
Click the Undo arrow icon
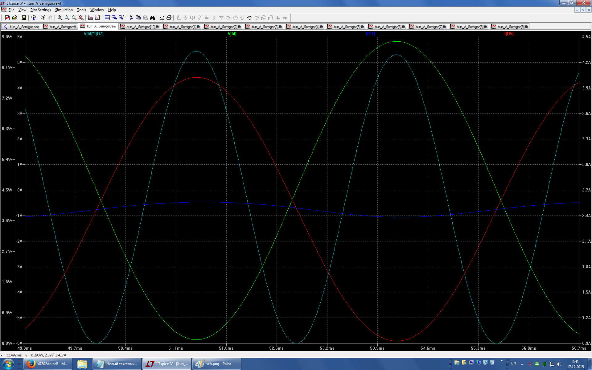(249, 18)
